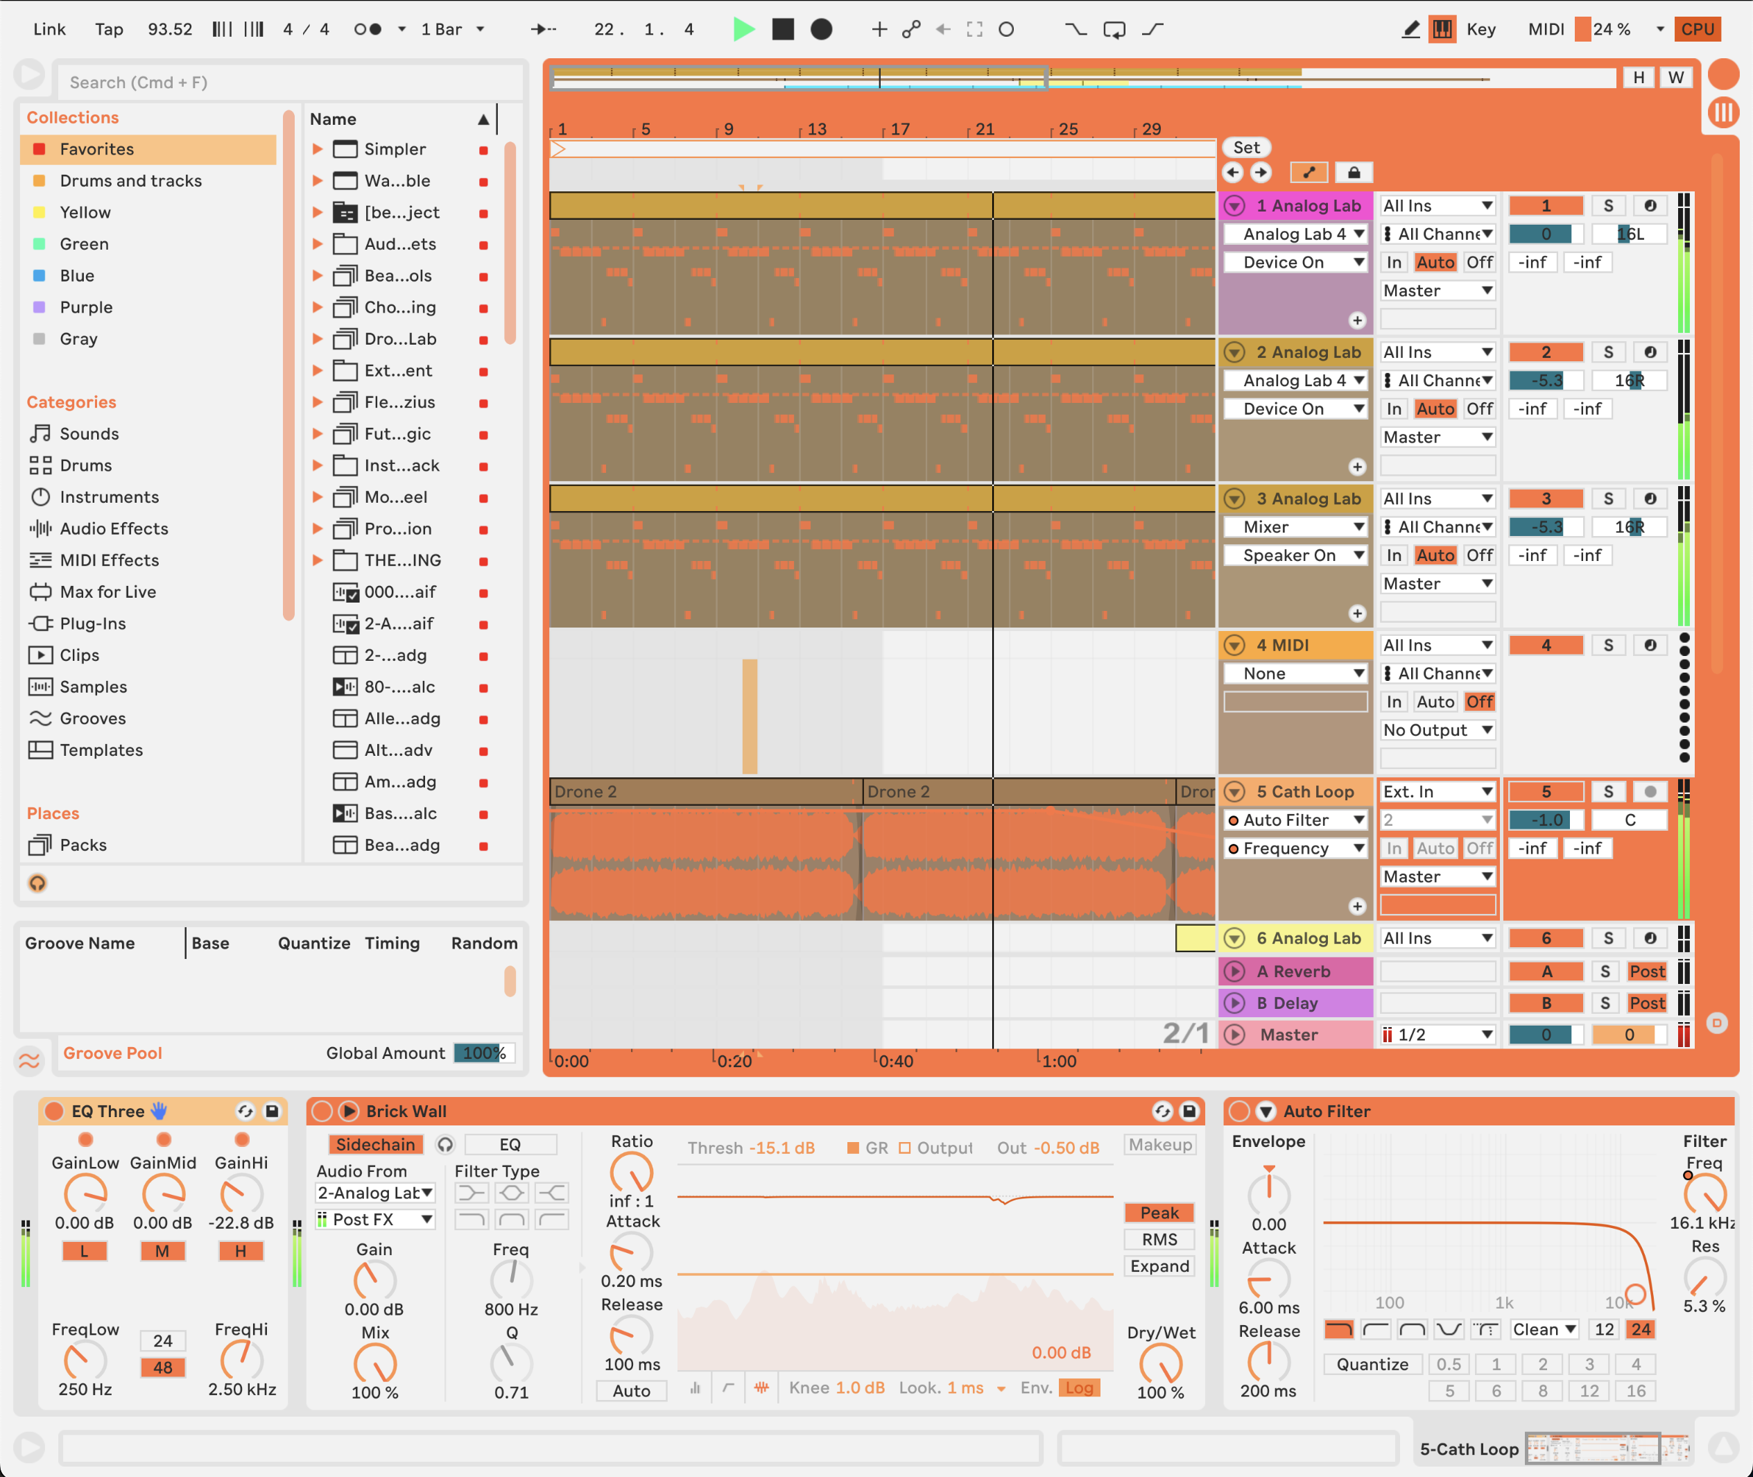
Task: Open the 1 Bar quantization dropdown
Action: (453, 29)
